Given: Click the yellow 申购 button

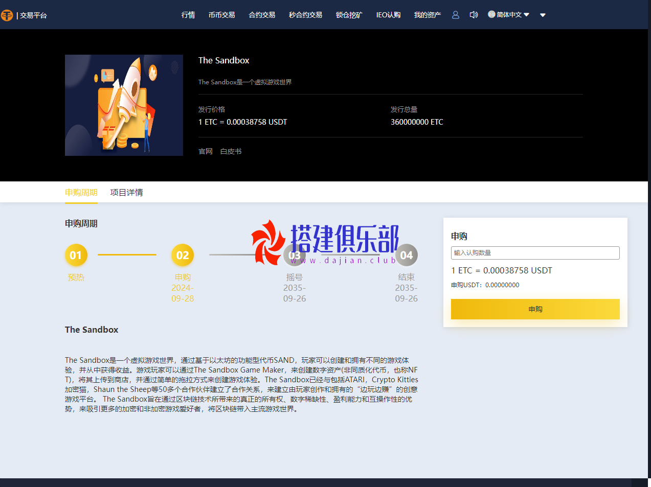Looking at the screenshot, I should (x=535, y=309).
